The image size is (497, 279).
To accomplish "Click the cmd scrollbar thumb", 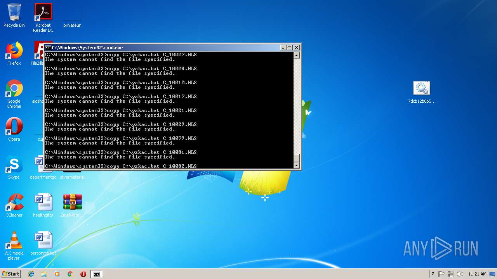I will (297, 158).
